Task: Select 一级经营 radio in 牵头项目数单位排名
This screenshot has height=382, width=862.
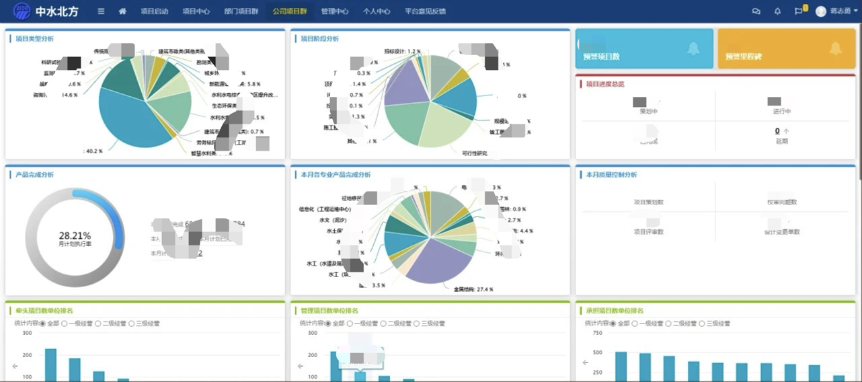Action: 65,323
